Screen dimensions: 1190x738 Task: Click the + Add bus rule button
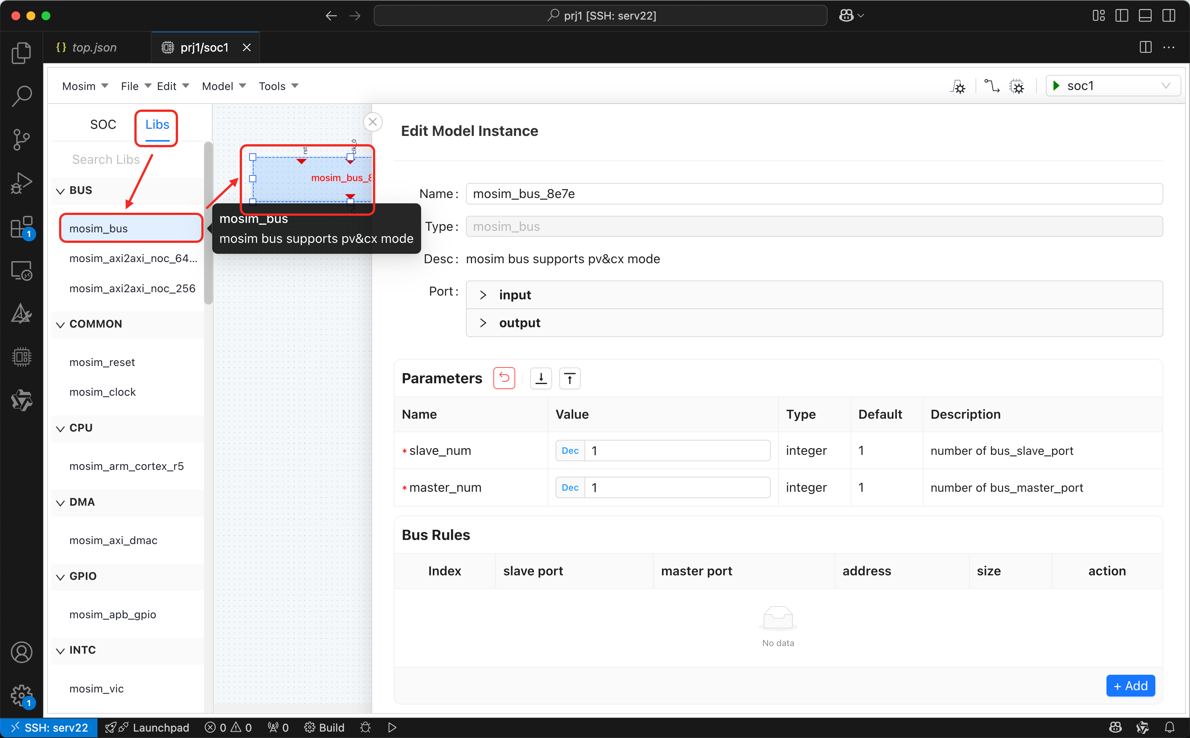pyautogui.click(x=1130, y=686)
